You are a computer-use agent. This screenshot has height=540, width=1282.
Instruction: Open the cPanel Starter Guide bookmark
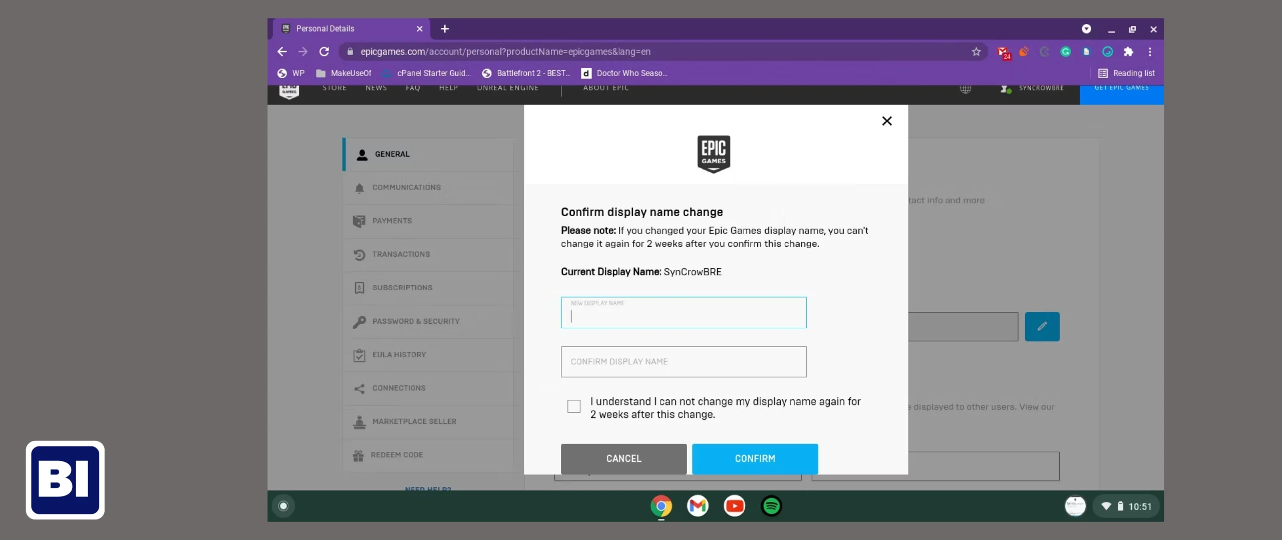[x=426, y=73]
